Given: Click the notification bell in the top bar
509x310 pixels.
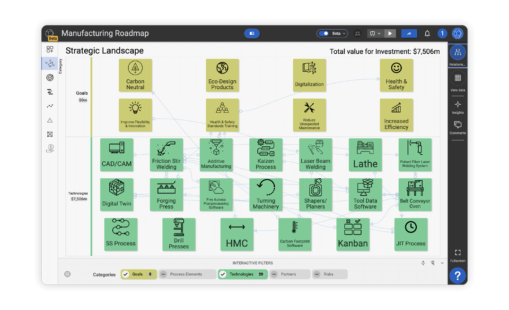Looking at the screenshot, I should 427,34.
